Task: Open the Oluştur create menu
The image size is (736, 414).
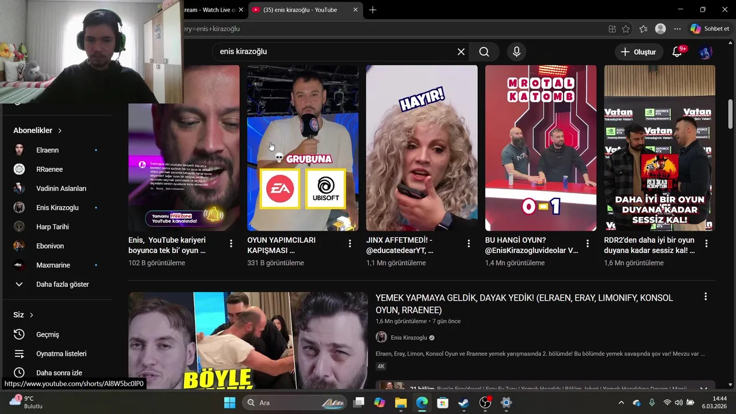Action: (638, 52)
